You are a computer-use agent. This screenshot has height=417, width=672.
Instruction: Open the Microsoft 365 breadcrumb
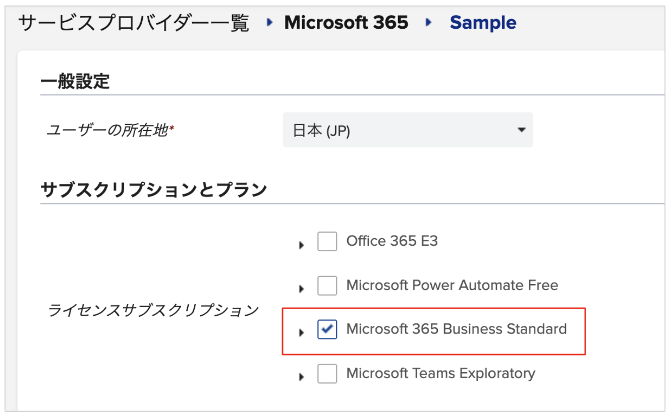click(x=346, y=23)
